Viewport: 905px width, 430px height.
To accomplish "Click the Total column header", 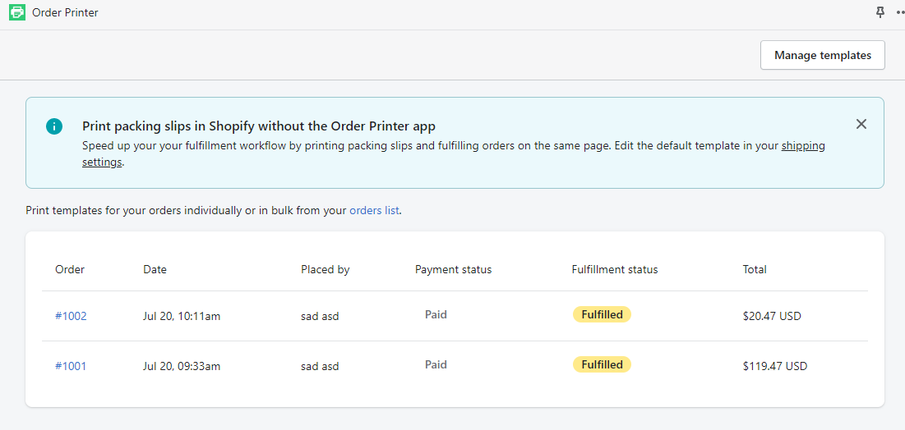I will point(754,269).
